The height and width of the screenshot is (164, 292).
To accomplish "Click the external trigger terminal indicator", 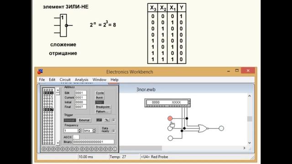I will (x=114, y=120).
